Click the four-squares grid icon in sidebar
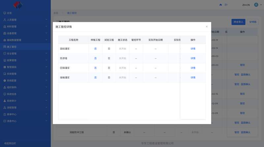264x147 pixels. click(5, 67)
